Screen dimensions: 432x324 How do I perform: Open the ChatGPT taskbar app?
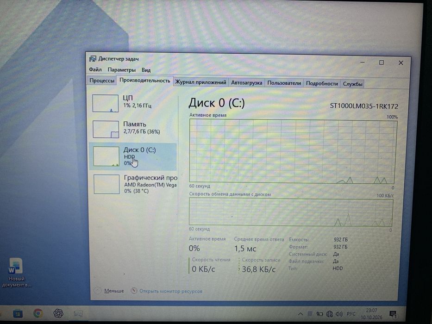[x=58, y=313]
